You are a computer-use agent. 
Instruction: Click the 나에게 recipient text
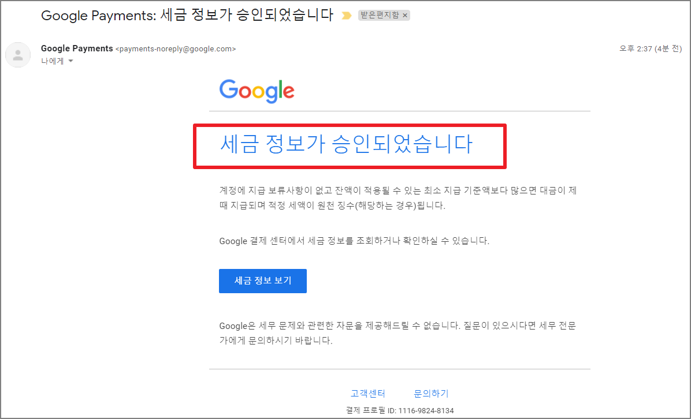click(53, 61)
